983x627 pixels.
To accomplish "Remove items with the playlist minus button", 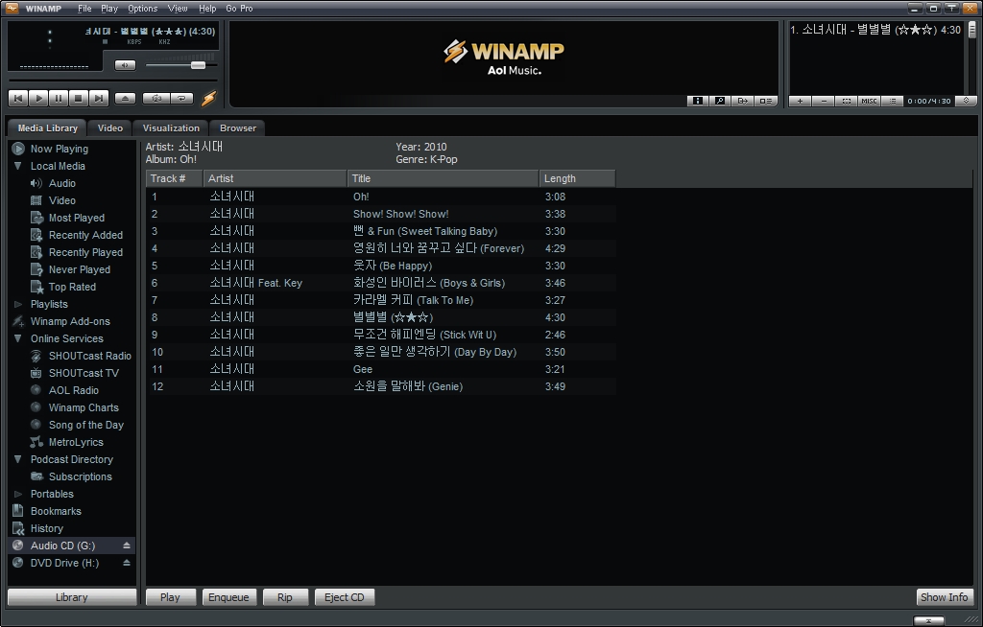I will point(823,101).
